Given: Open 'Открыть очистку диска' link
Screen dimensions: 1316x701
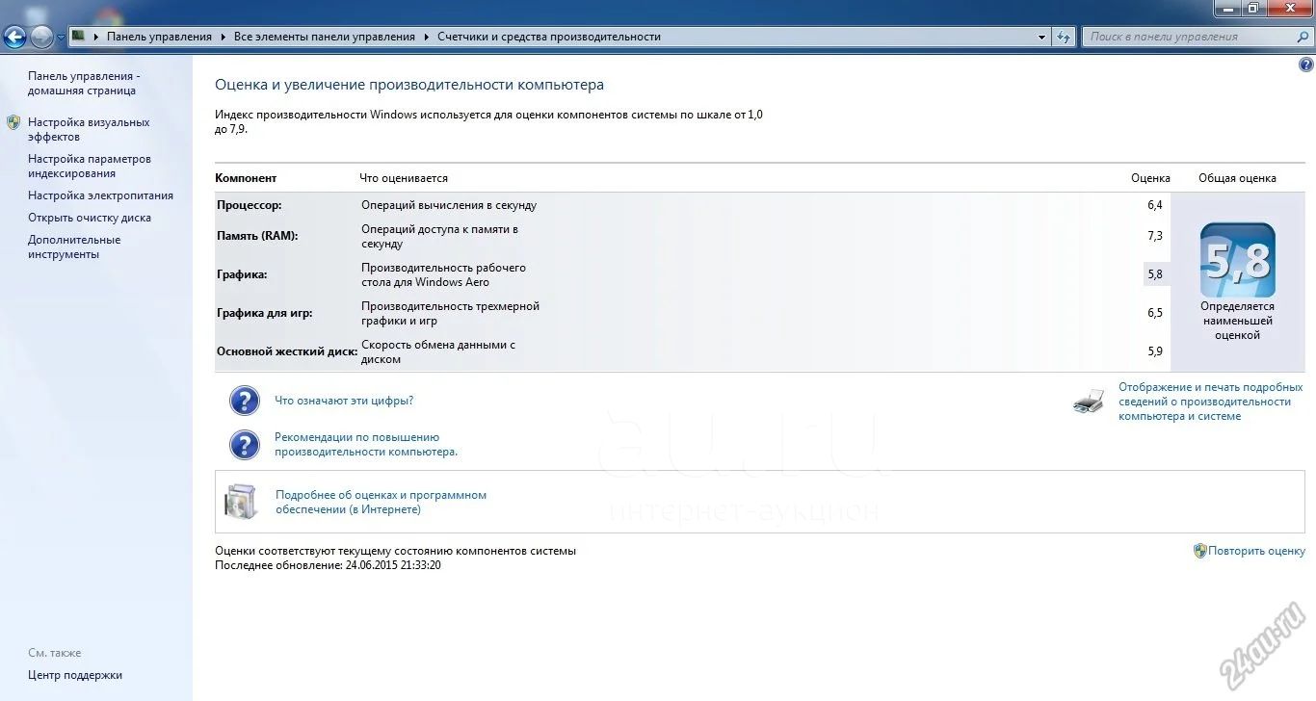Looking at the screenshot, I should [x=90, y=218].
